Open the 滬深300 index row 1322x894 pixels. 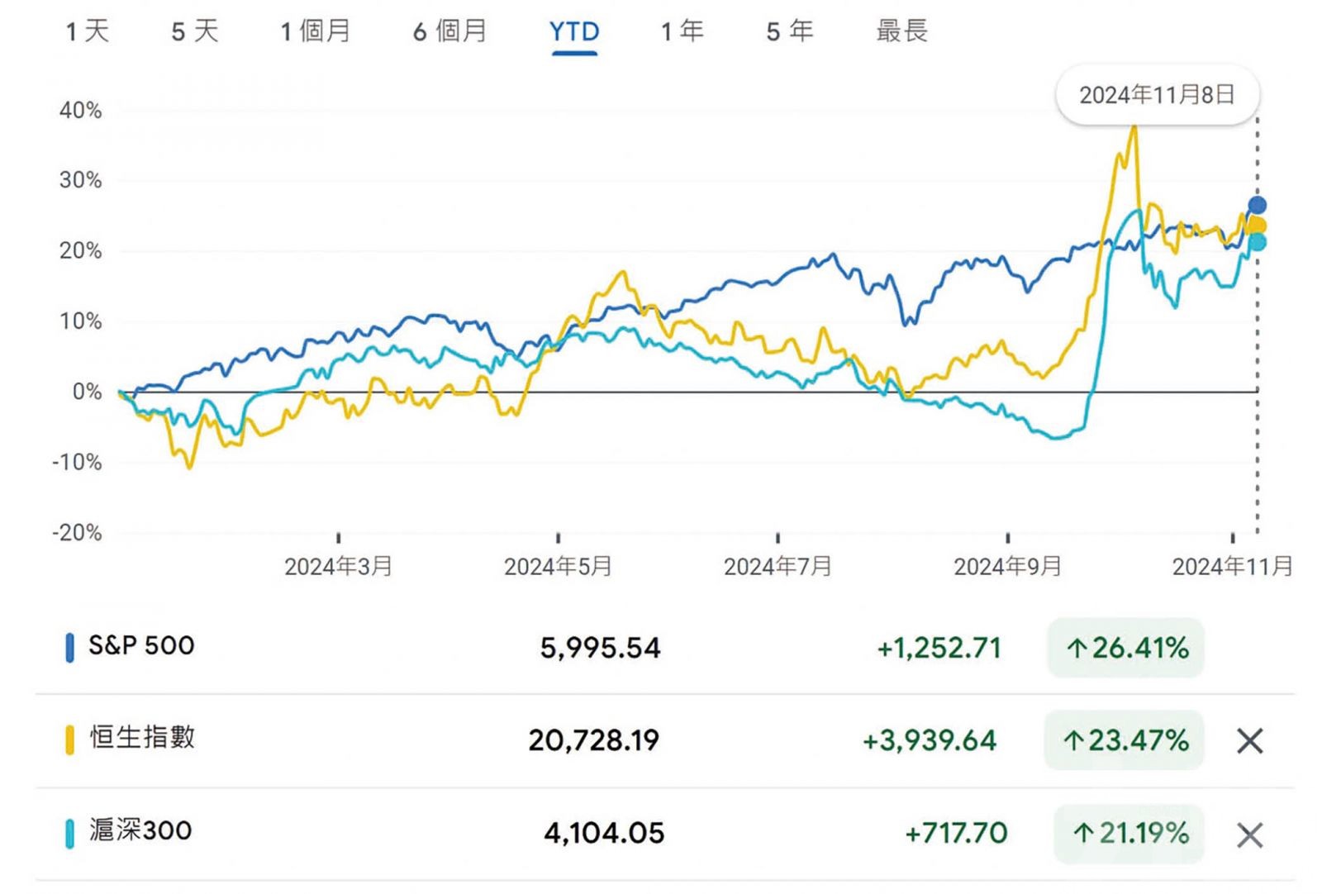tap(665, 834)
